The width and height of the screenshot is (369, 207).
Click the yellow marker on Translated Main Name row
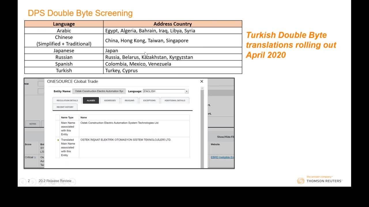[x=58, y=140]
